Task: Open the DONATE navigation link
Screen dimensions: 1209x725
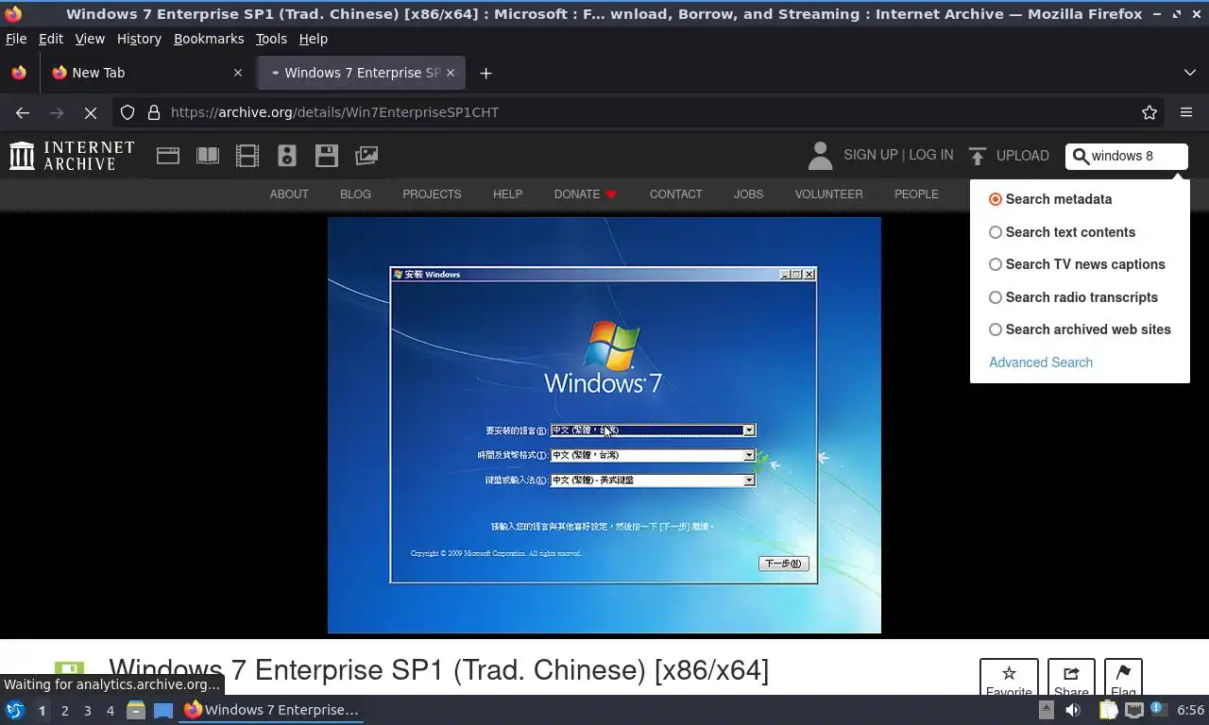Action: pyautogui.click(x=585, y=194)
